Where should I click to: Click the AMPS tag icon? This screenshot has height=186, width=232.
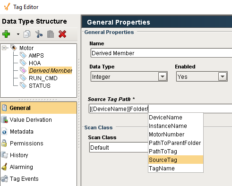(x=23, y=55)
